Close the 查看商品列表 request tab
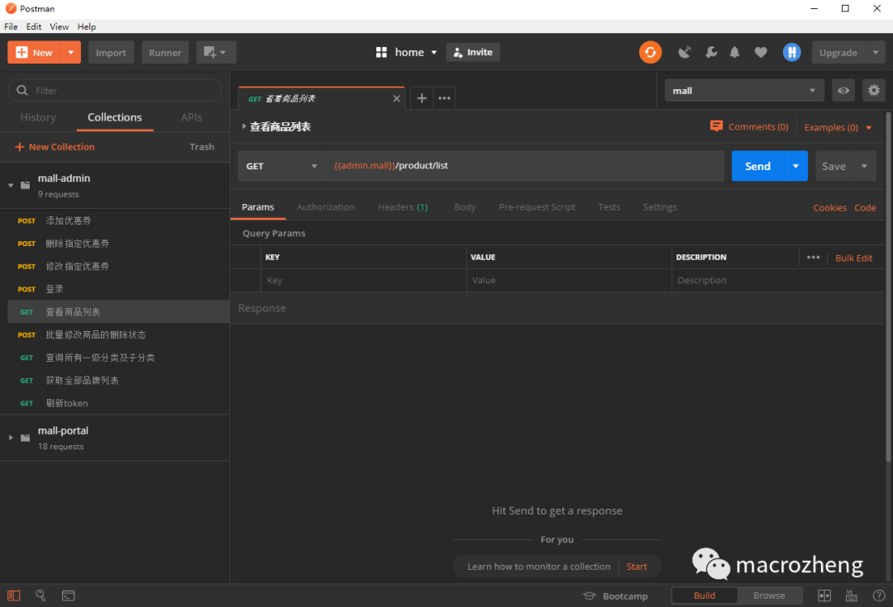 [396, 98]
